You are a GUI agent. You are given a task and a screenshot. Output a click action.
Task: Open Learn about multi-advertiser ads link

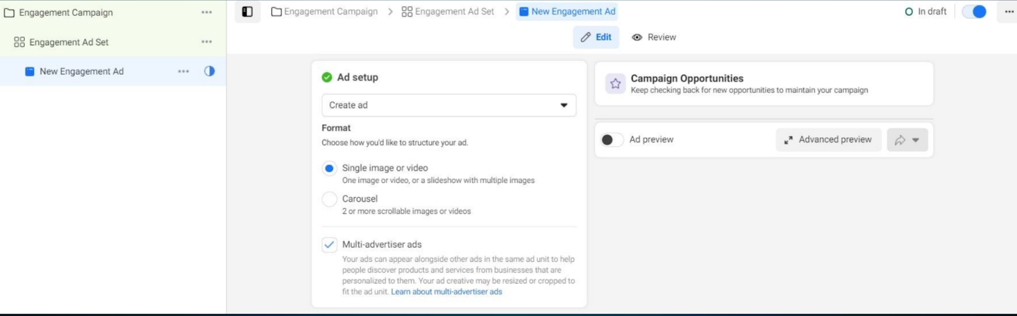coord(446,292)
